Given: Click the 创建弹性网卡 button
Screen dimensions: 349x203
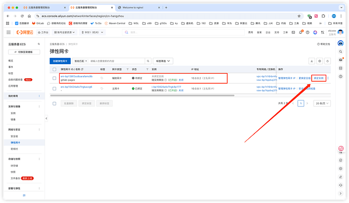Looking at the screenshot, I should pos(60,61).
